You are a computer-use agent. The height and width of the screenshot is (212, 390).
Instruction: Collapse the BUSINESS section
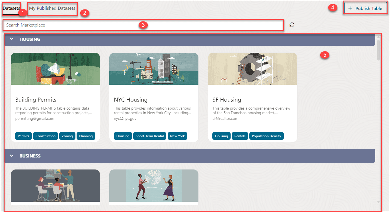pos(11,156)
